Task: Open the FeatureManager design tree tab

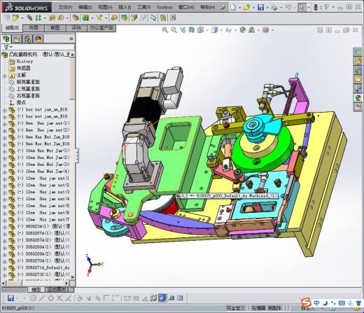Action: coord(6,39)
